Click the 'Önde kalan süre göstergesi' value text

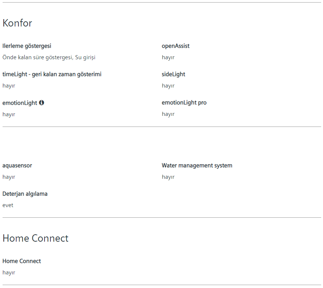[49, 57]
